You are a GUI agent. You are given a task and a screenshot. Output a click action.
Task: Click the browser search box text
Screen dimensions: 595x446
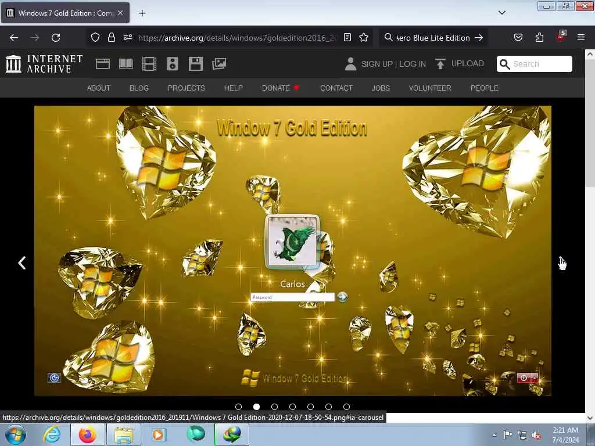coord(433,38)
